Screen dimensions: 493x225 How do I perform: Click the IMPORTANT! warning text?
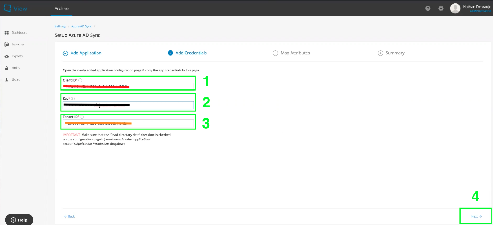[72, 135]
